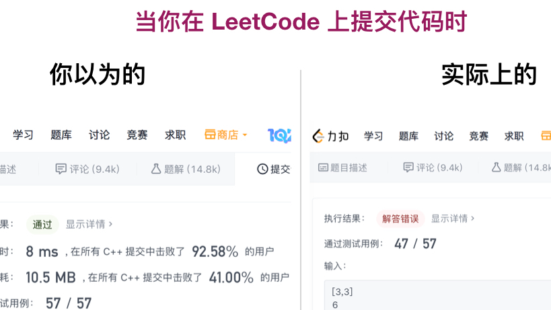This screenshot has width=551, height=310.
Task: Click the 题目描述 document icon
Action: click(323, 168)
